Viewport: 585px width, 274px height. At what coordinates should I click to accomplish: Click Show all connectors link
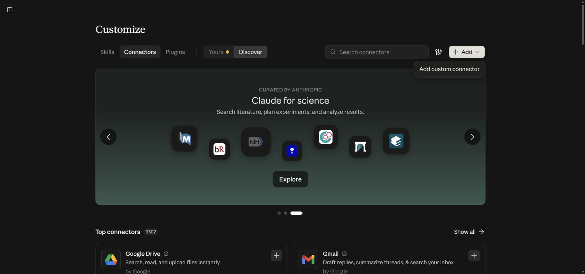pyautogui.click(x=469, y=232)
